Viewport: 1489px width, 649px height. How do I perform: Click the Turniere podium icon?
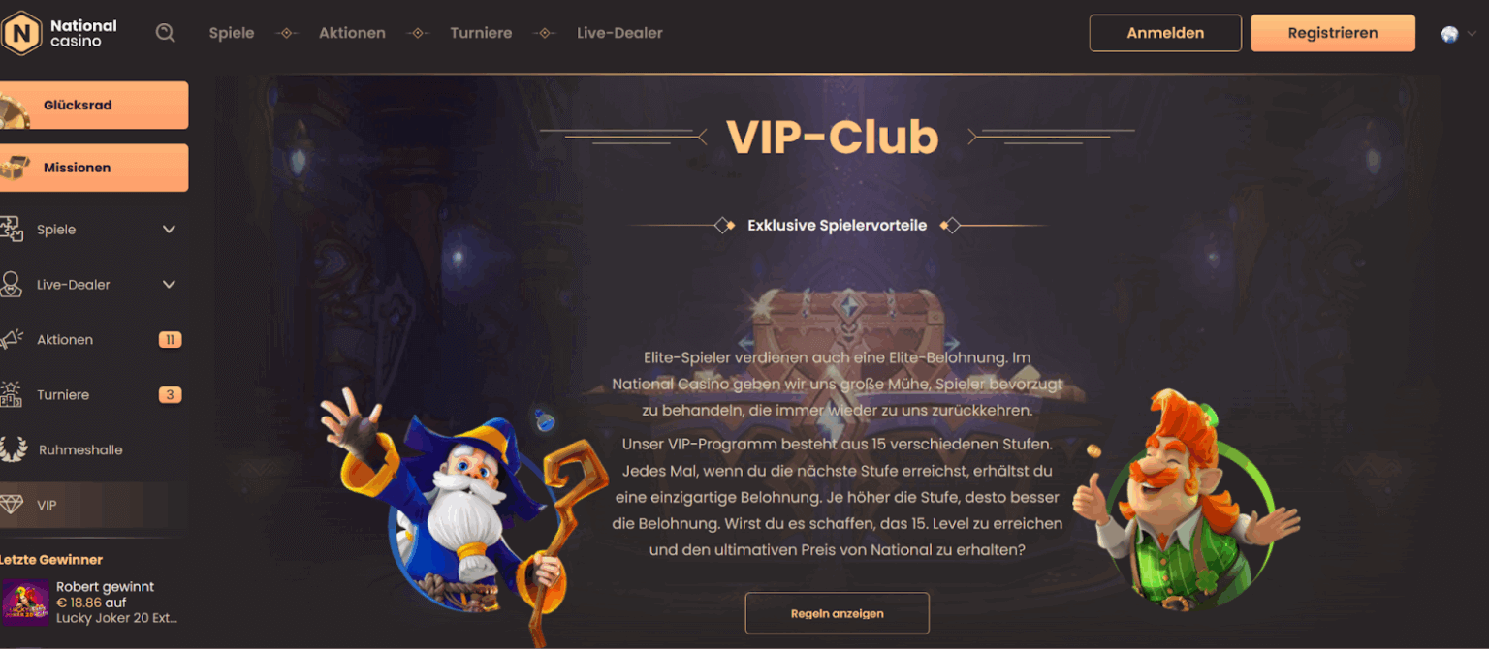[12, 395]
